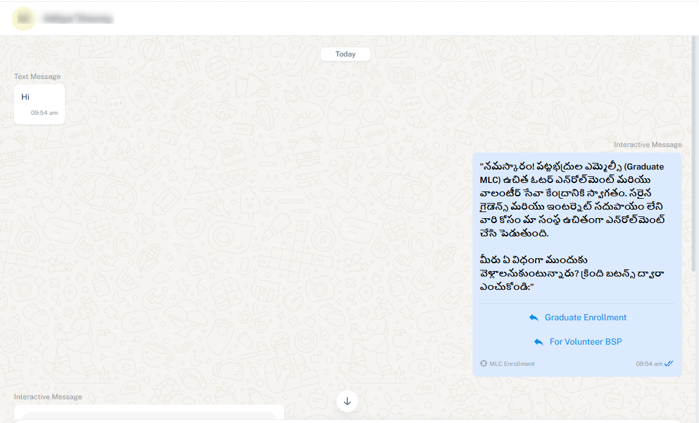Open the blurred contact name in the header
The height and width of the screenshot is (423, 699).
click(78, 19)
